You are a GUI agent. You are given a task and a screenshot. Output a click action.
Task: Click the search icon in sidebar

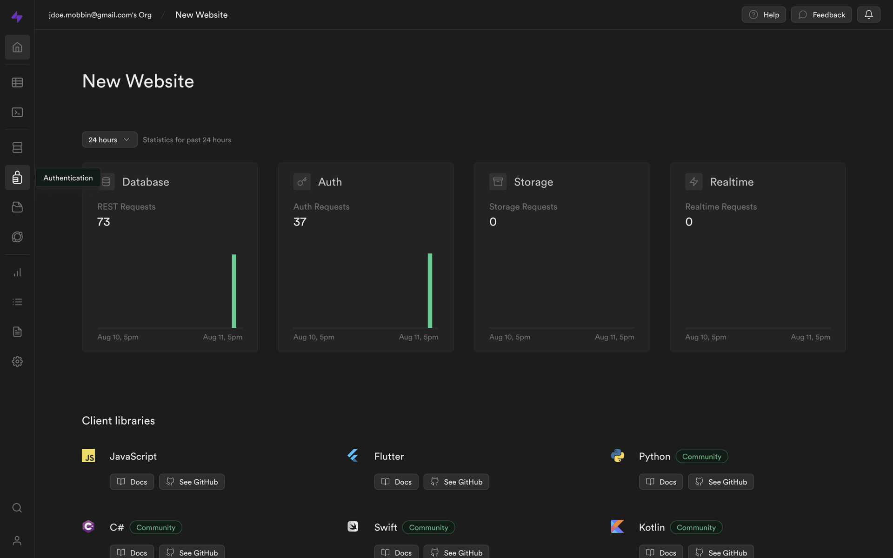click(17, 508)
